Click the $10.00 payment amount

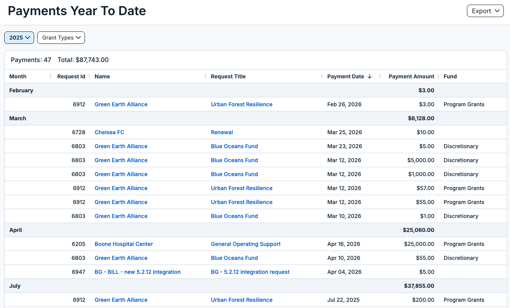click(425, 132)
